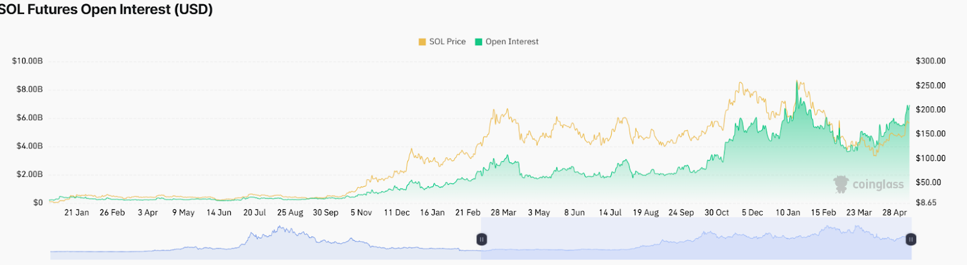
Task: Toggle the SOL Price series label
Action: pos(447,42)
